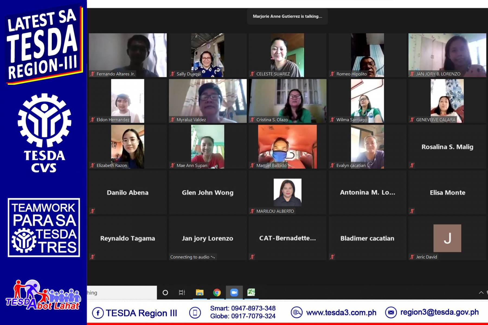
Task: Click Jeric David muted mic icon
Action: click(x=412, y=257)
